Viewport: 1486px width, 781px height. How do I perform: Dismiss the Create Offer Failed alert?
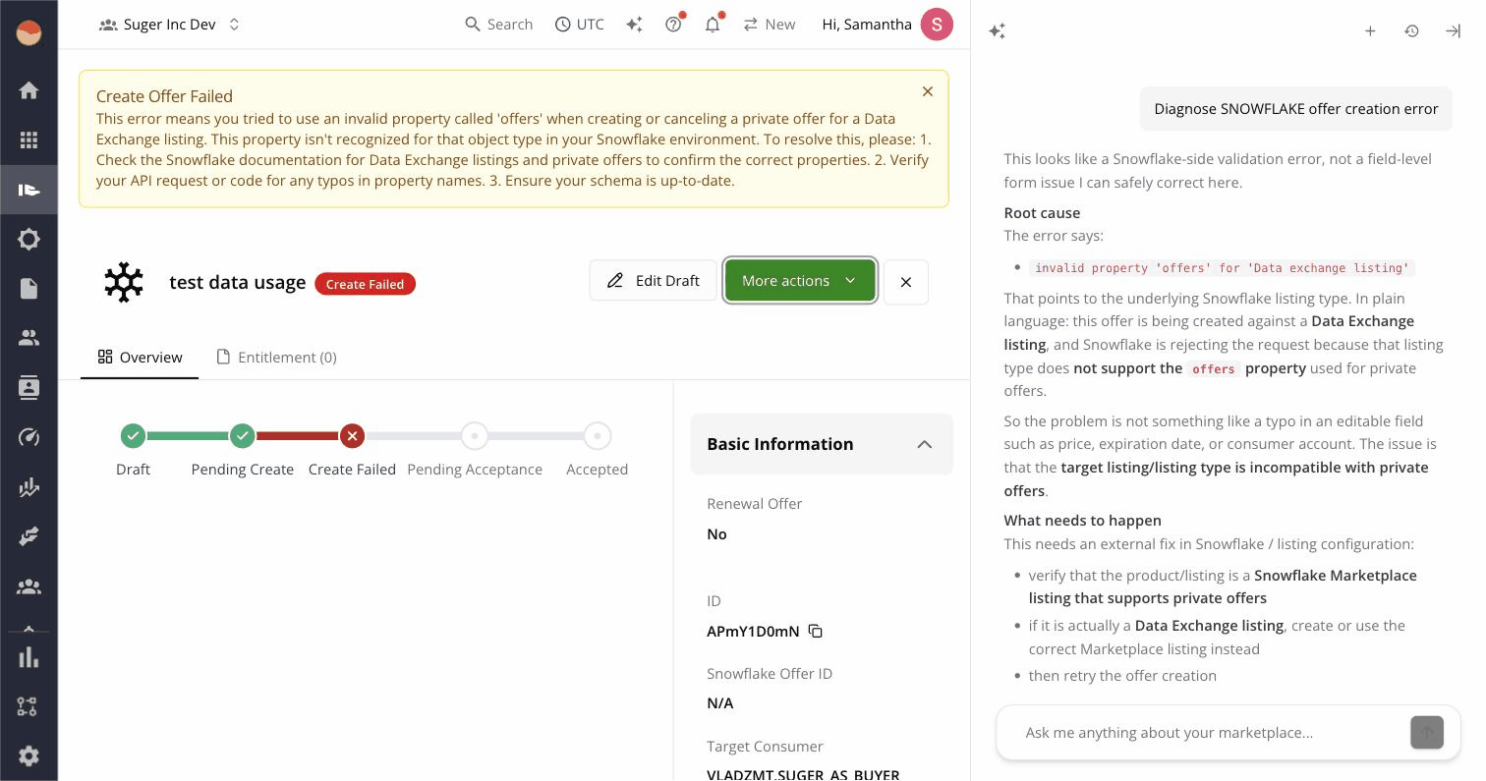[927, 91]
